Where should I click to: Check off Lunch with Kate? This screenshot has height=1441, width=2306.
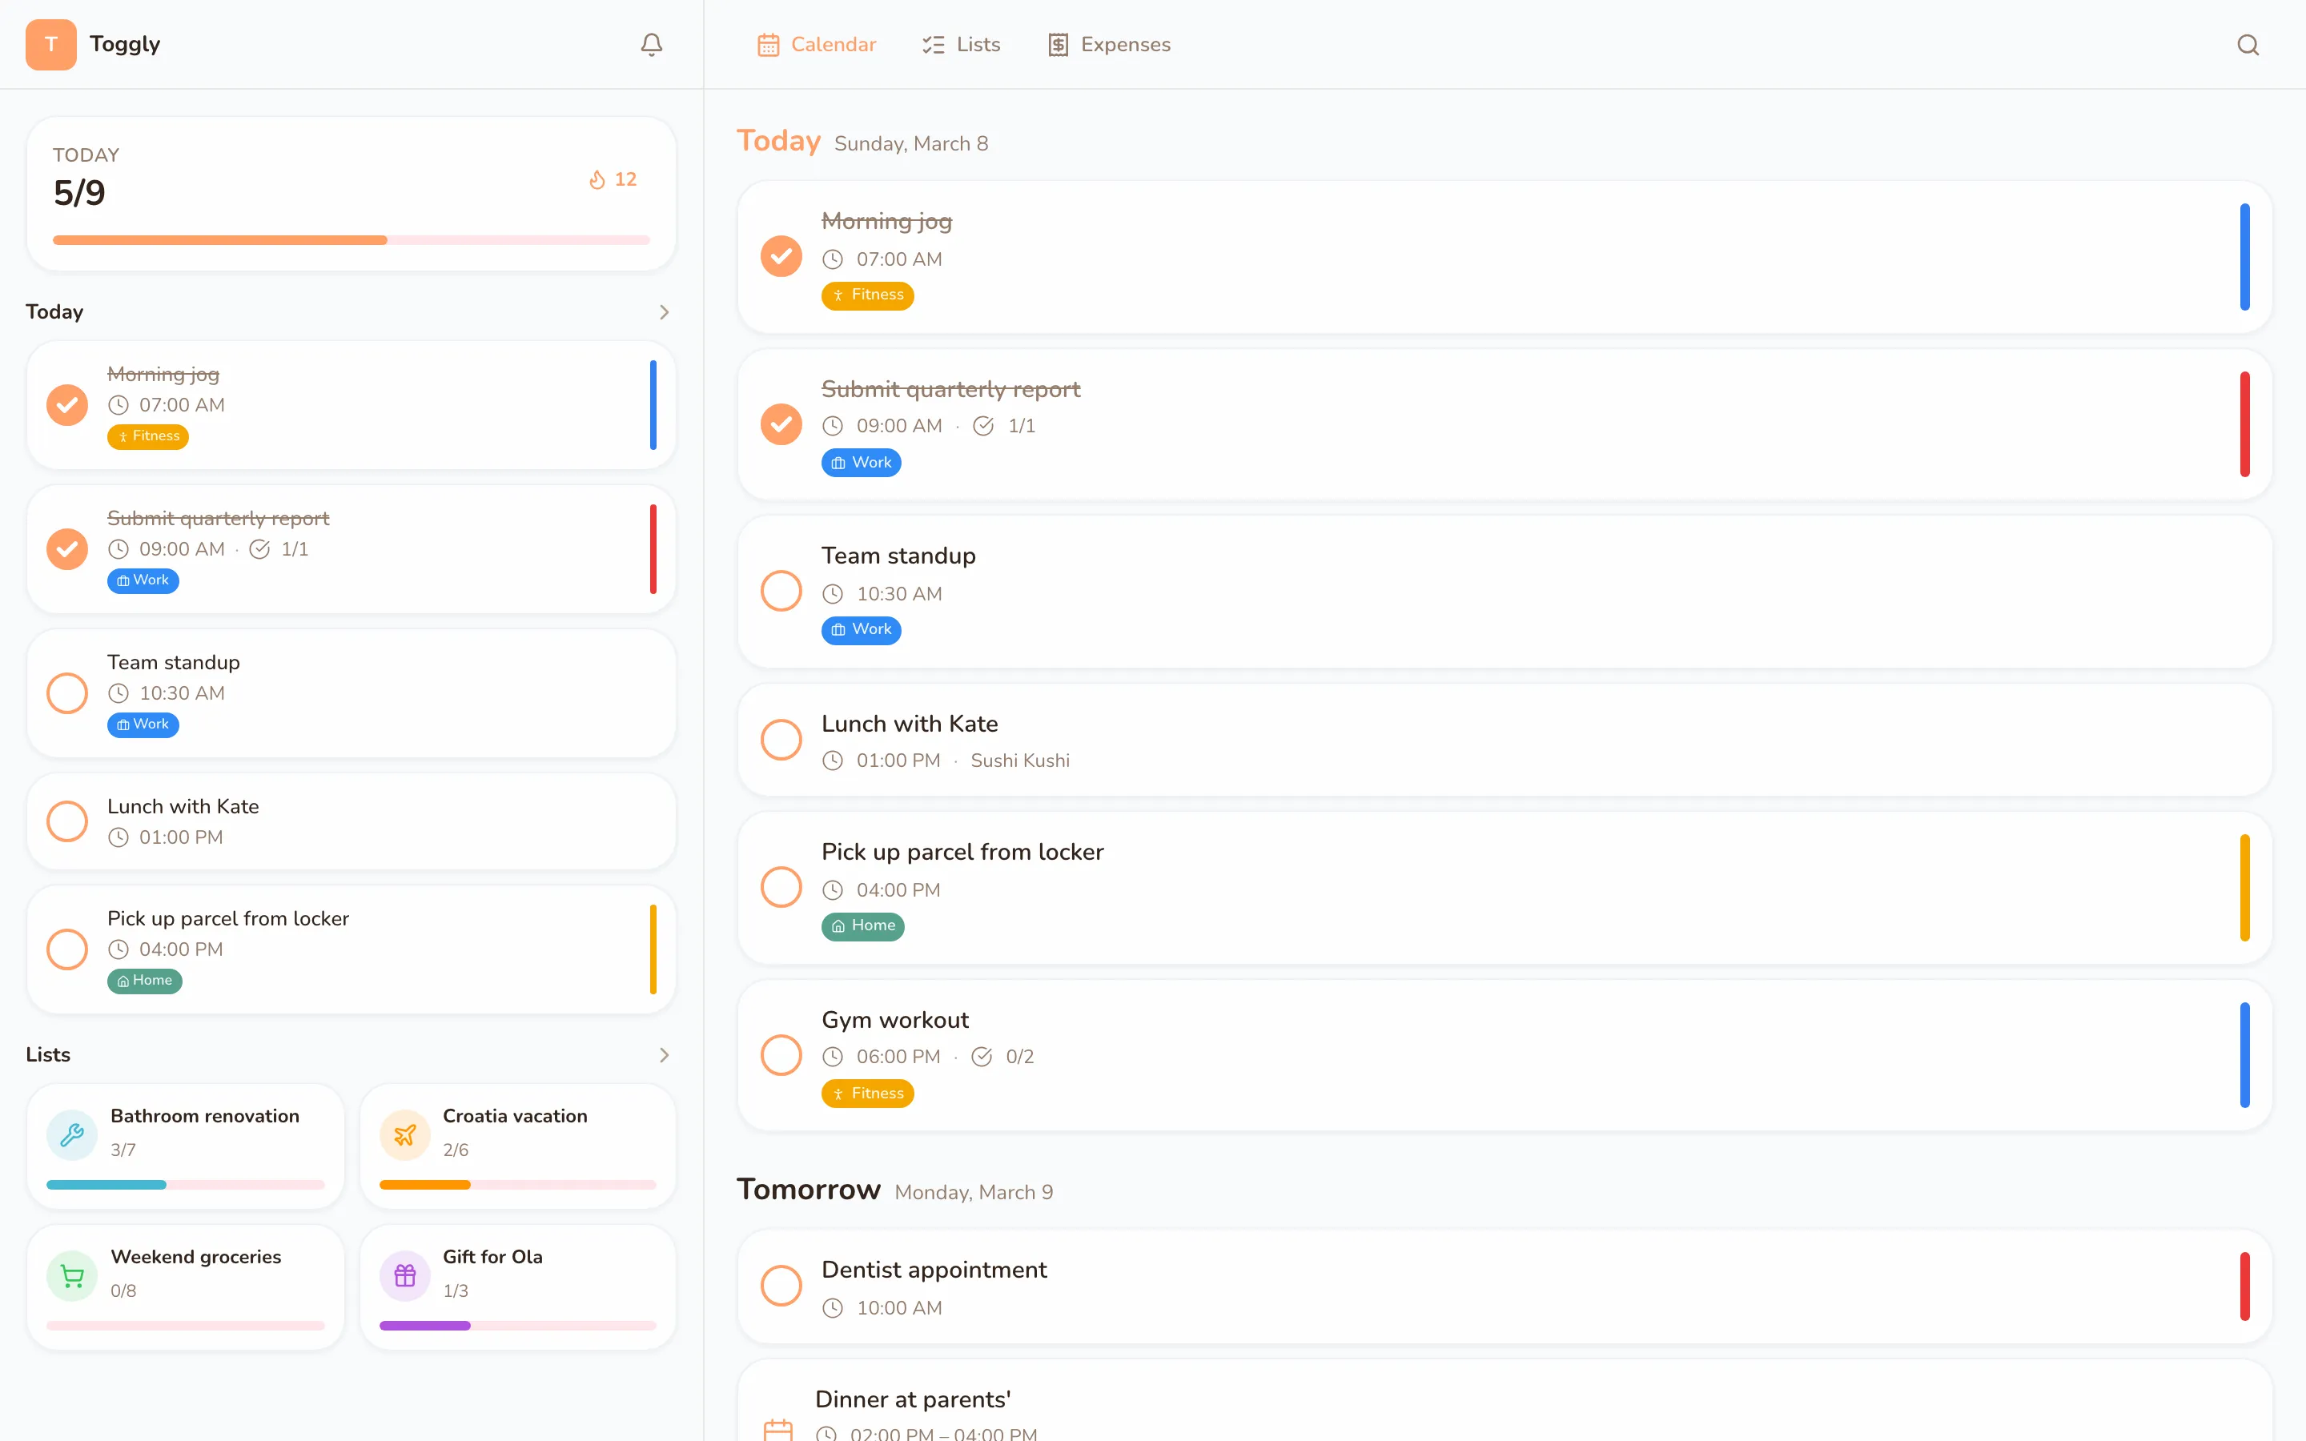point(781,739)
